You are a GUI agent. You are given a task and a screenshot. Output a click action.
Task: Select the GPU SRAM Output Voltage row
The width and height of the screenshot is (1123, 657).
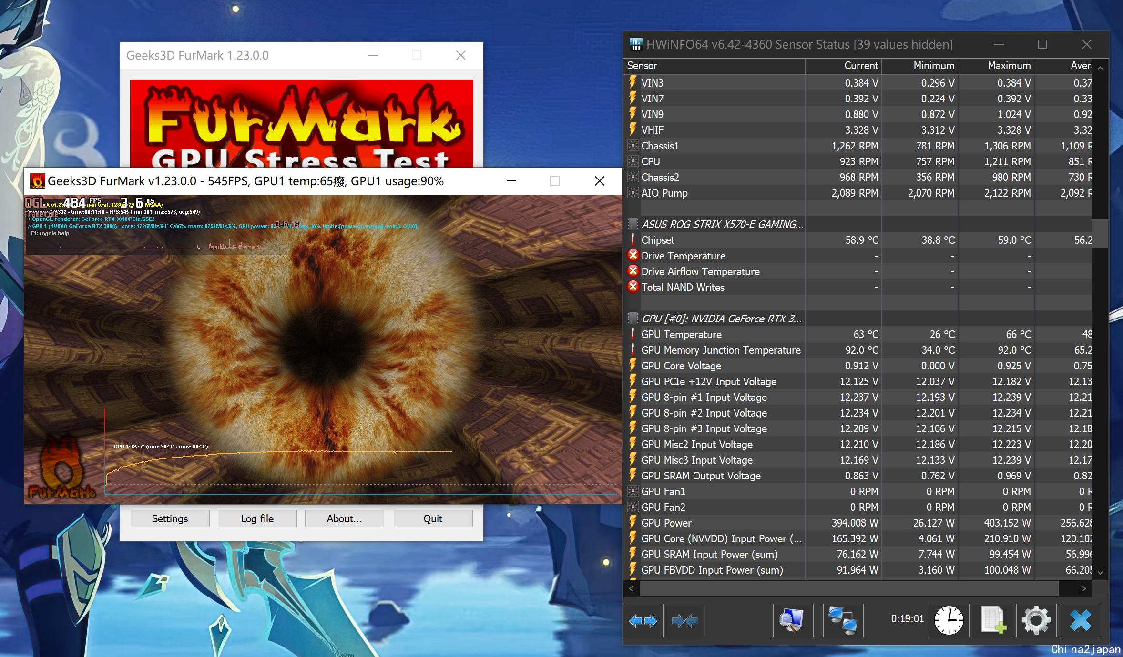858,476
